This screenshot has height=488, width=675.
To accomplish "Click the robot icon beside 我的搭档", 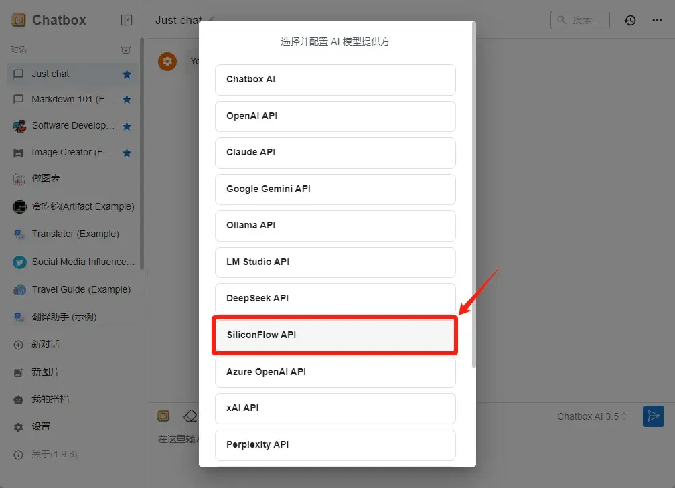I will point(19,400).
